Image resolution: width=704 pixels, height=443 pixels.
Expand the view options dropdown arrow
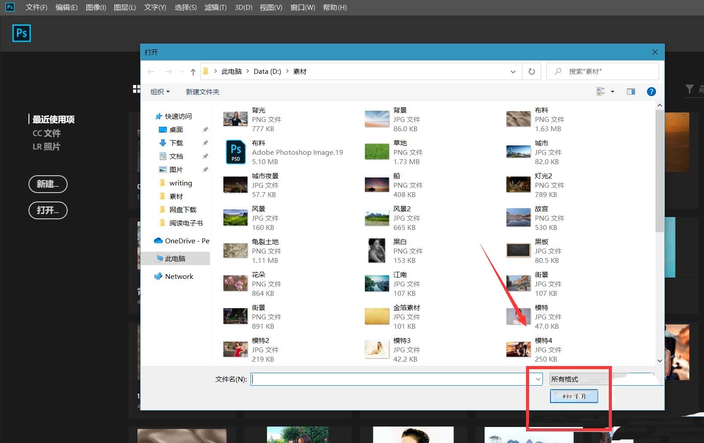[612, 92]
